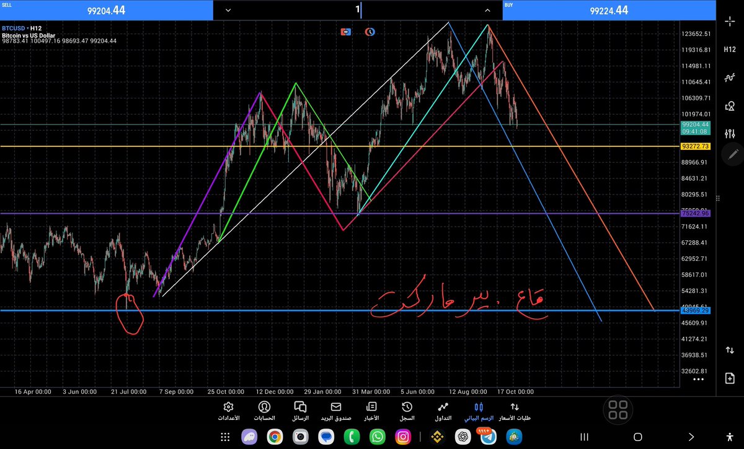Tap the accessibility figure icon
Image resolution: width=744 pixels, height=449 pixels.
pos(730,437)
